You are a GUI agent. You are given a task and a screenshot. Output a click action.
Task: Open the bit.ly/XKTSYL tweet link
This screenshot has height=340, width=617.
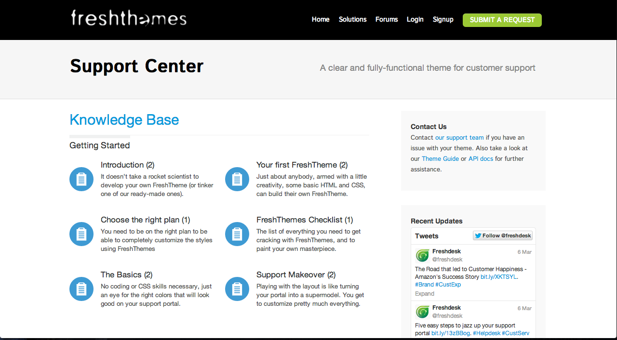coord(498,277)
